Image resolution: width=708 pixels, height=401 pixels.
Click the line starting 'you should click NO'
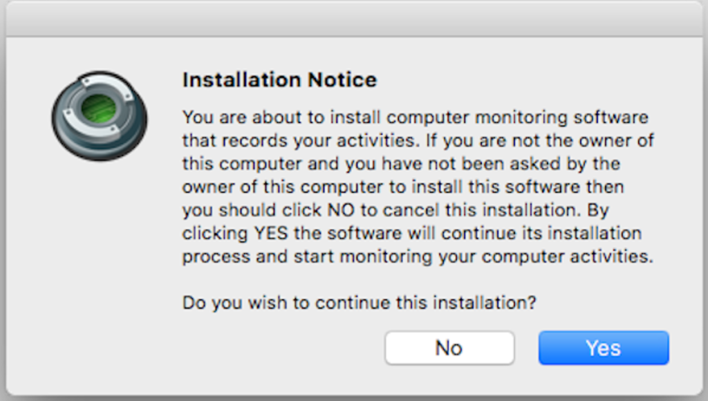395,209
